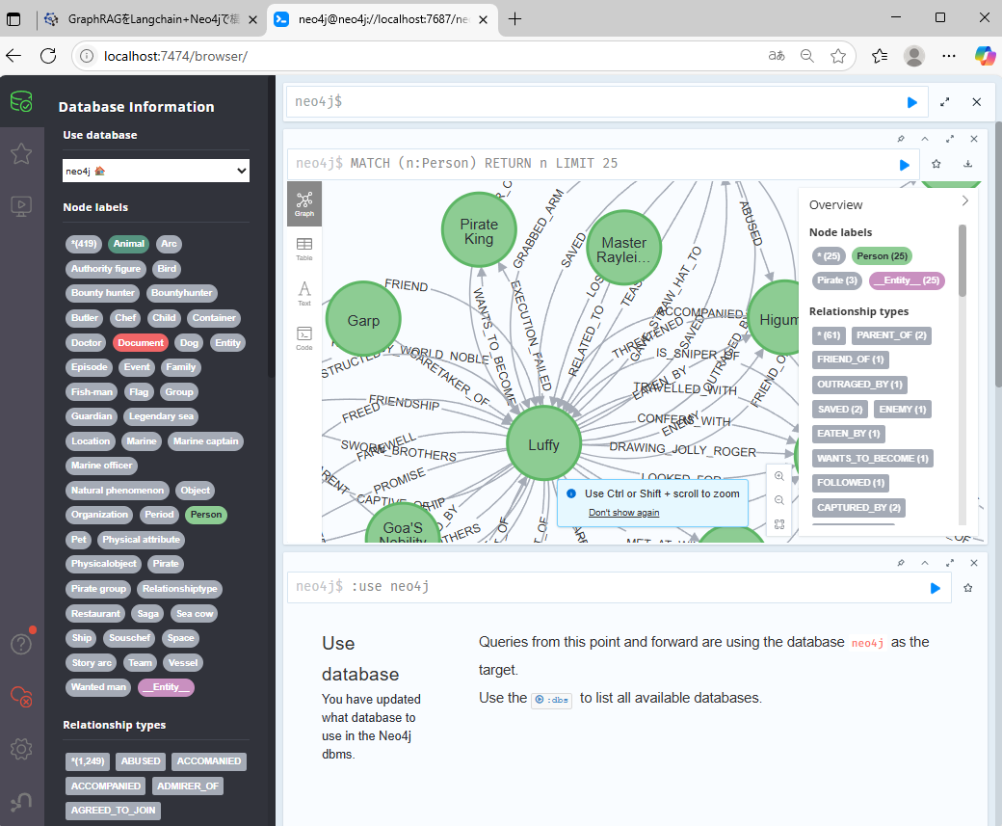This screenshot has height=826, width=1002.
Task: Fit graph to screen
Action: 779,524
